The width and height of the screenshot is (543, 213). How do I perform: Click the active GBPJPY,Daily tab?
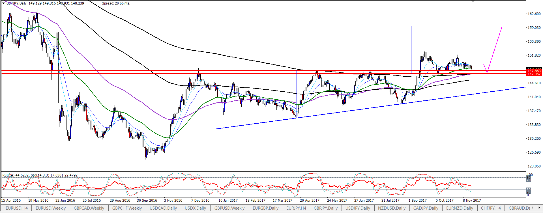[x=326, y=208]
